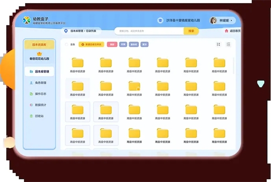Image resolution: width=271 pixels, height=182 pixels.
Task: Open 园本库管理 in the sidebar
Action: click(39, 71)
